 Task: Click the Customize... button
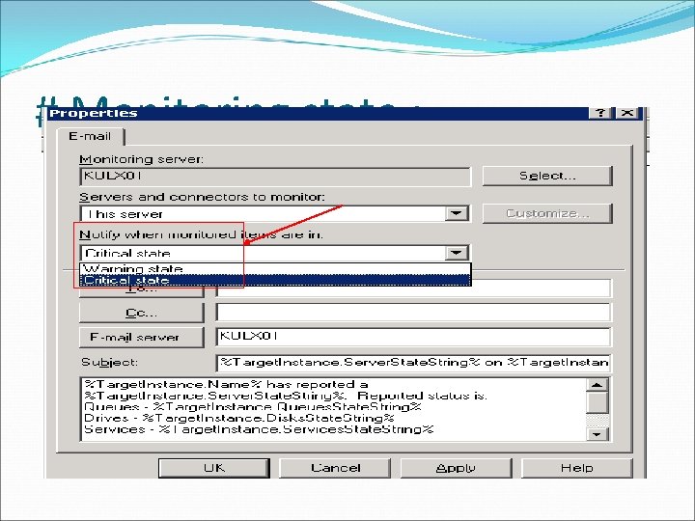click(547, 213)
